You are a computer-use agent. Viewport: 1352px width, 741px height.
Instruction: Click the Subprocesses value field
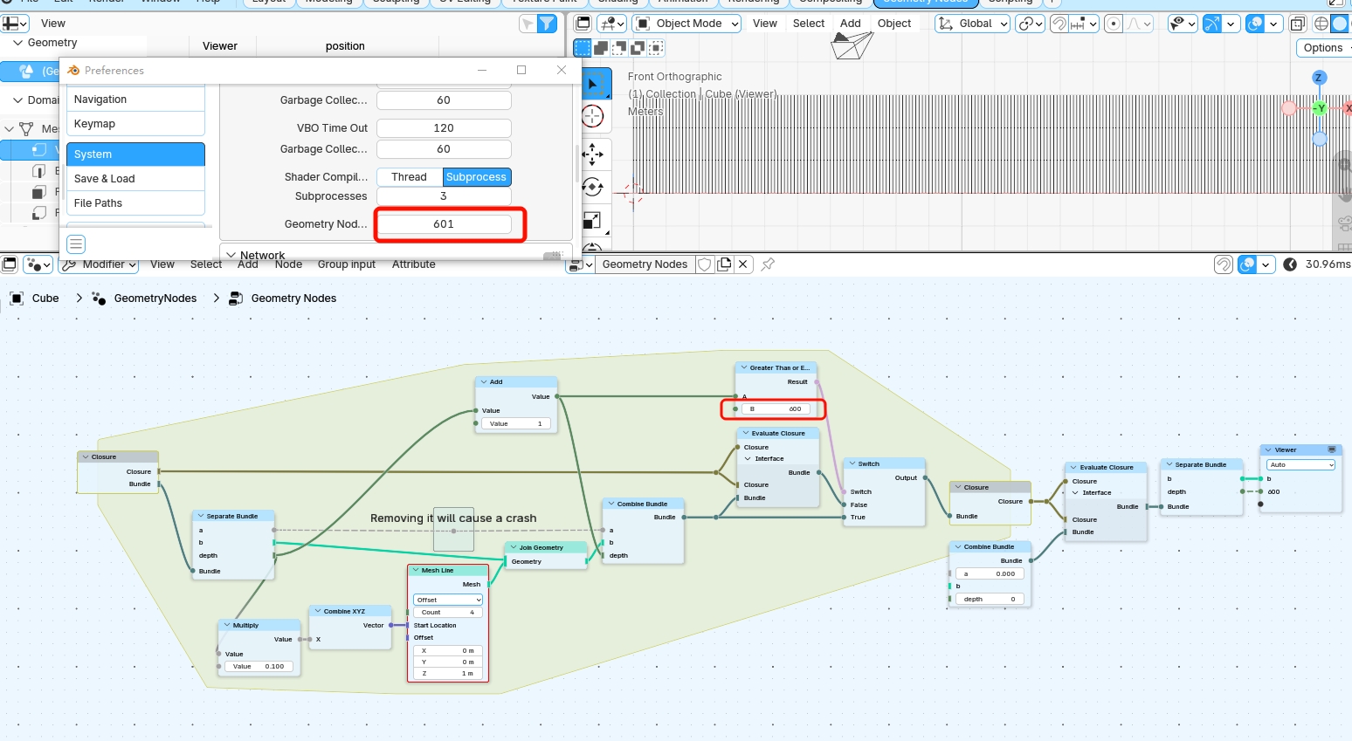point(444,196)
